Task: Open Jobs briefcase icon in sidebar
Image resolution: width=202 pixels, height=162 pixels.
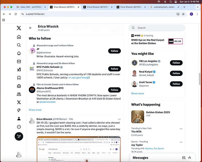Action: (x=19, y=86)
